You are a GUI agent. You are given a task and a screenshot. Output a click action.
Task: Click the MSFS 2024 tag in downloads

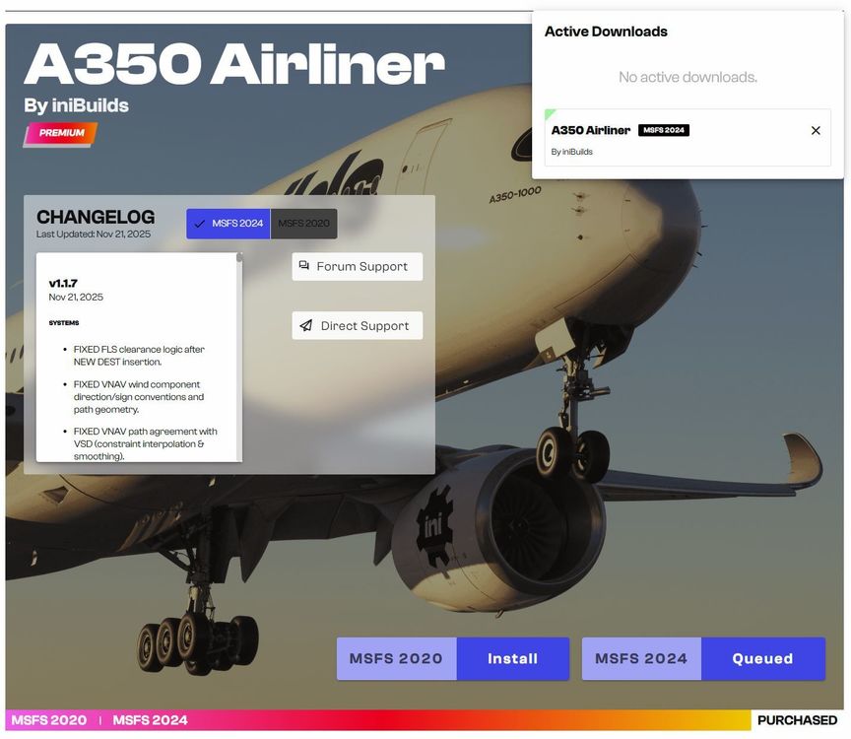663,130
